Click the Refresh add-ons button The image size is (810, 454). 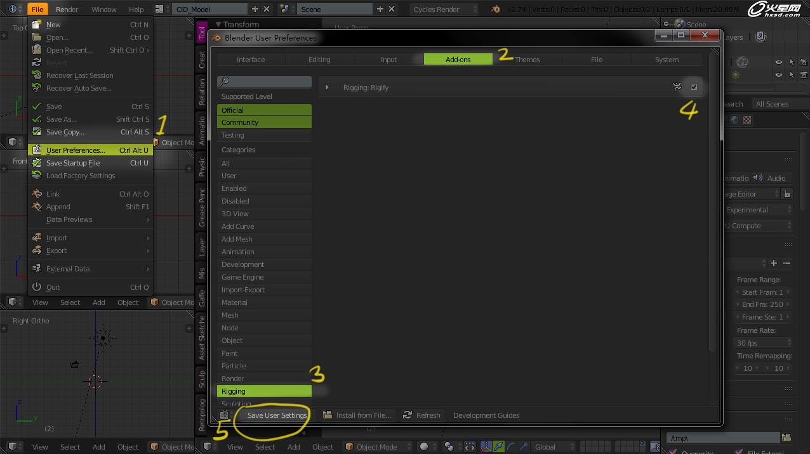tap(422, 415)
